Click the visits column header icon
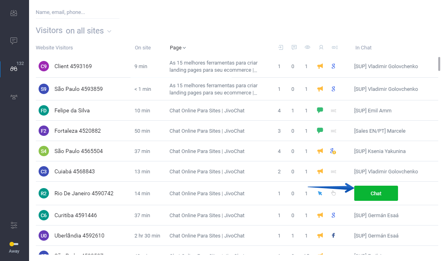Image resolution: width=443 pixels, height=261 pixels. pos(281,47)
